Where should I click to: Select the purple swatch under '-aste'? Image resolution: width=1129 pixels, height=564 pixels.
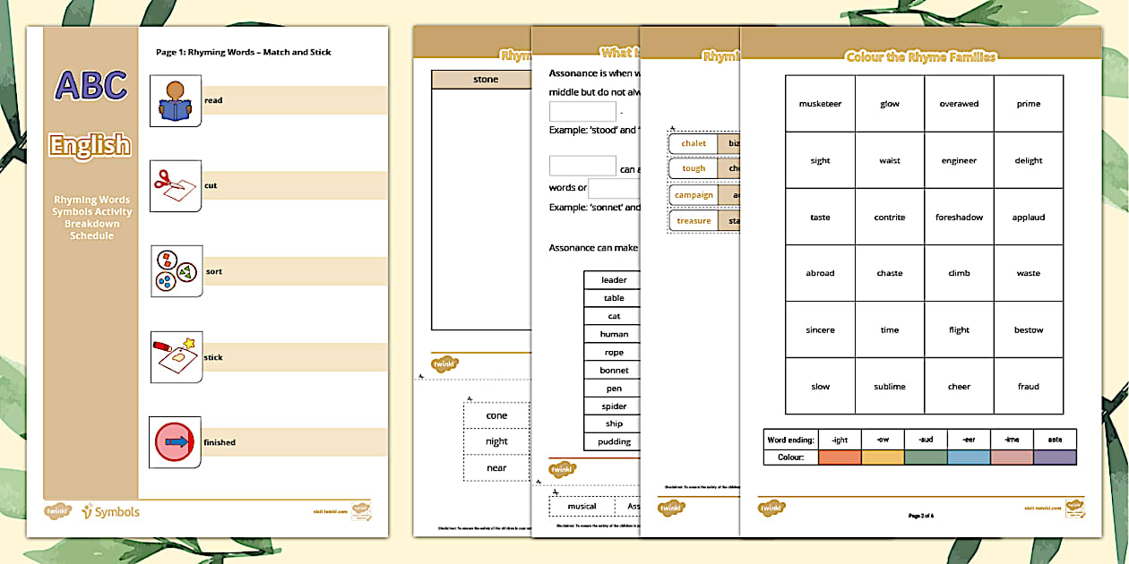coord(1055,457)
